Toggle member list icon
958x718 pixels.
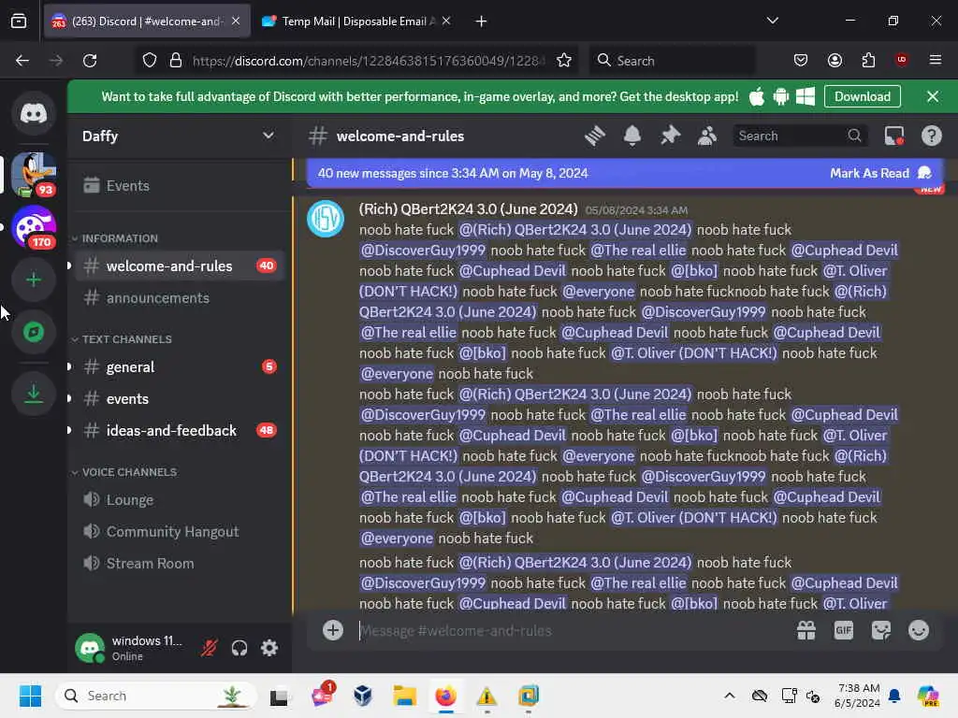tap(707, 136)
